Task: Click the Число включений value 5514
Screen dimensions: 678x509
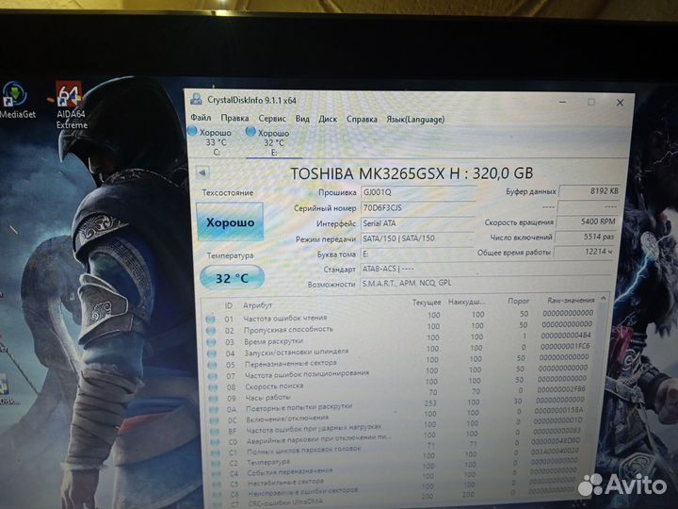Action: [x=586, y=237]
